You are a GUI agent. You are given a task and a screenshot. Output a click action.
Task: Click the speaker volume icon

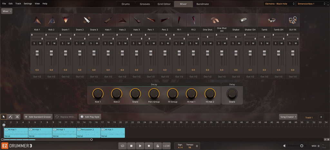[284, 146]
